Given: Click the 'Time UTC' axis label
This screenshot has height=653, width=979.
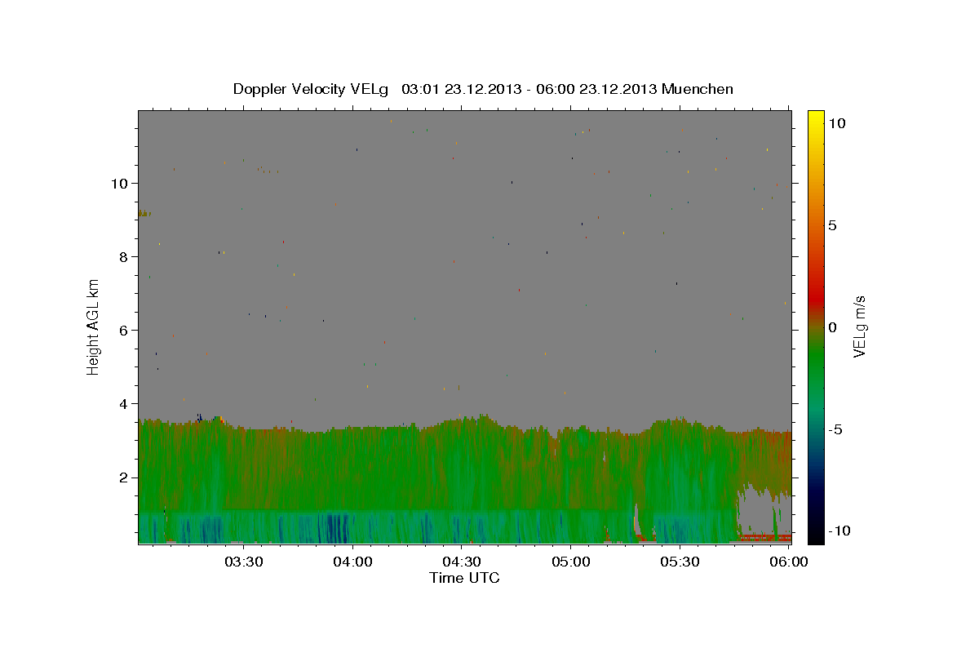Looking at the screenshot, I should pos(464,578).
